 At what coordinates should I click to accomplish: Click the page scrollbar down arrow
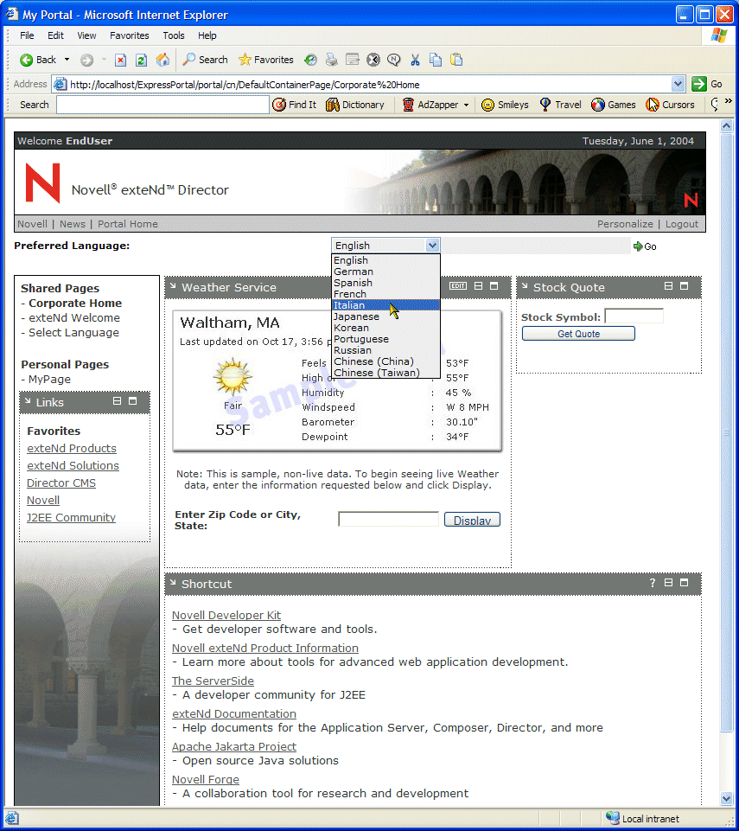[726, 798]
